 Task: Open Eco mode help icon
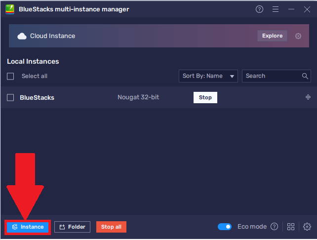(274, 227)
